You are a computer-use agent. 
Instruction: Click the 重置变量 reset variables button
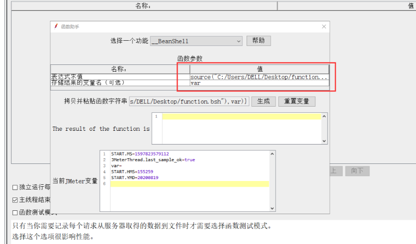(297, 101)
